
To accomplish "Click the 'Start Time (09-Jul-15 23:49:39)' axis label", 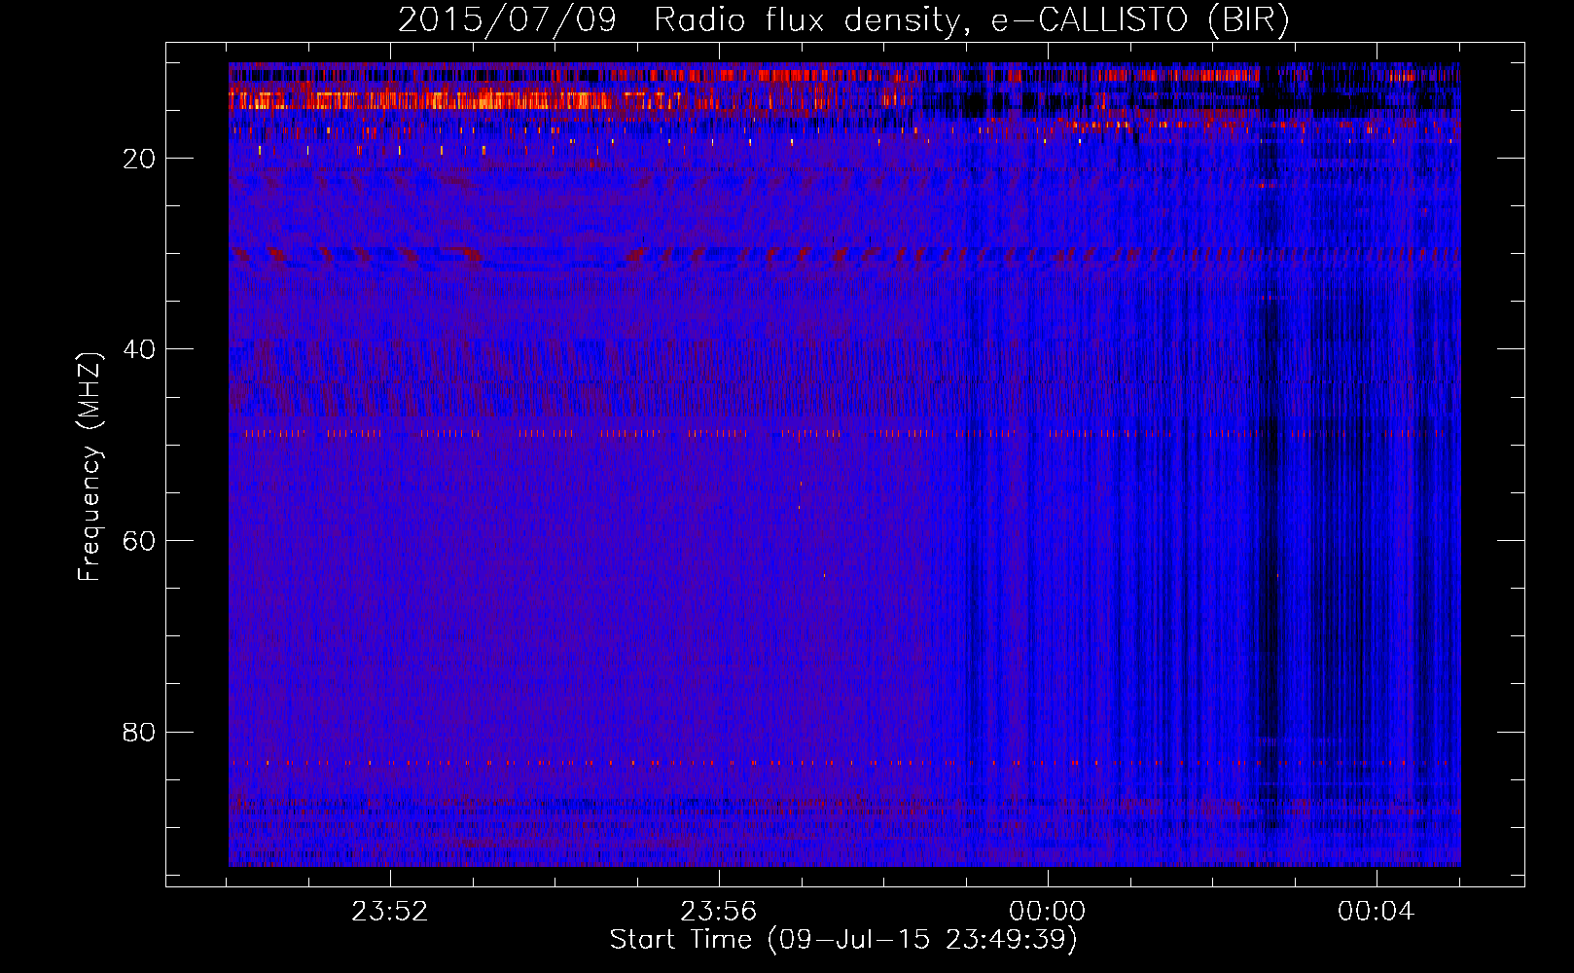I will (843, 940).
